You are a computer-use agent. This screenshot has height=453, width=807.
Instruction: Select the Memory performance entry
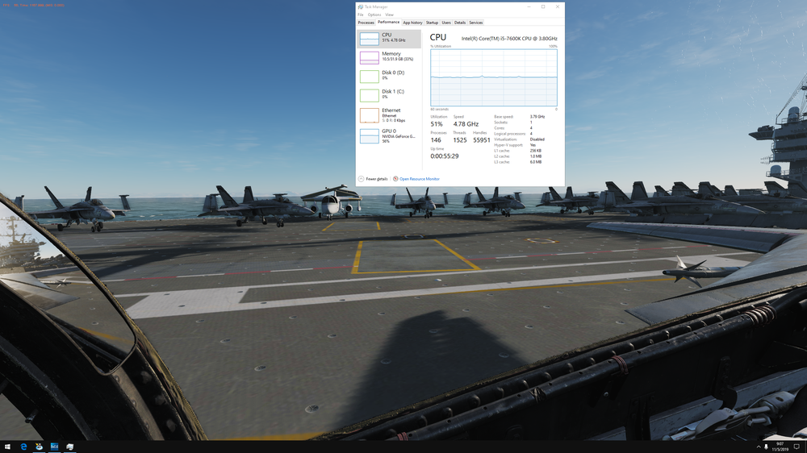point(389,57)
